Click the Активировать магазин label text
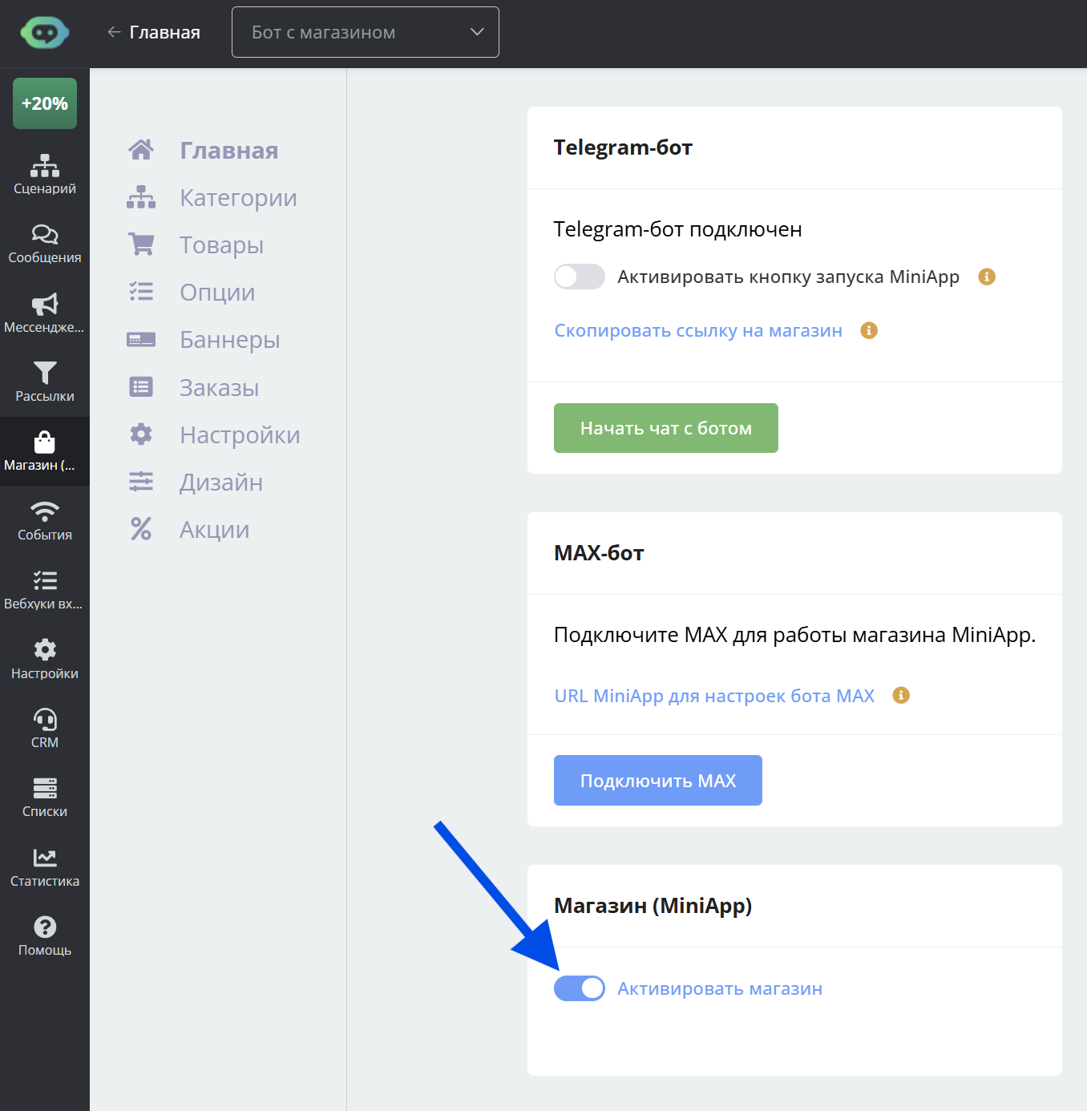 pyautogui.click(x=720, y=988)
